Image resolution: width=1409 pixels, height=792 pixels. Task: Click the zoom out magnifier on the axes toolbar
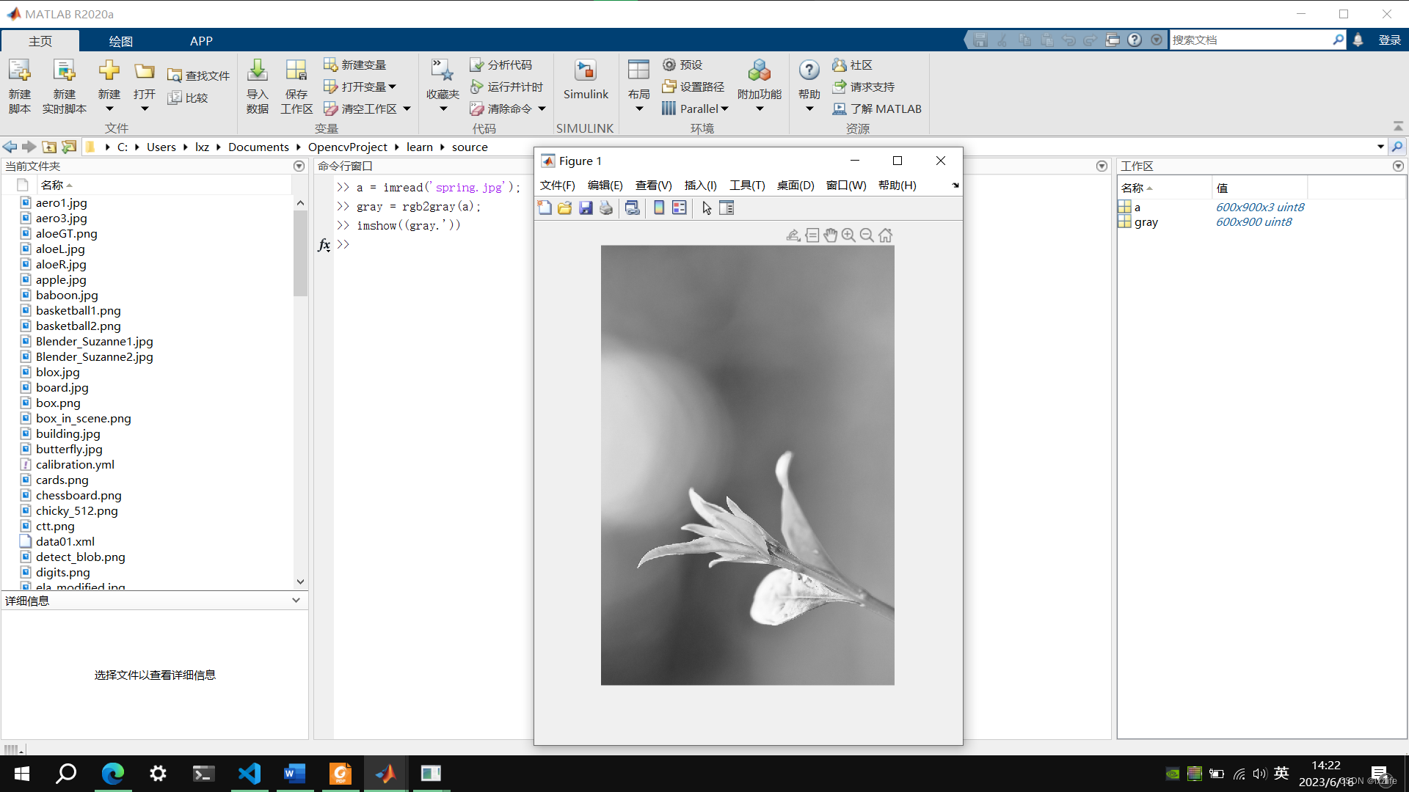pos(867,235)
